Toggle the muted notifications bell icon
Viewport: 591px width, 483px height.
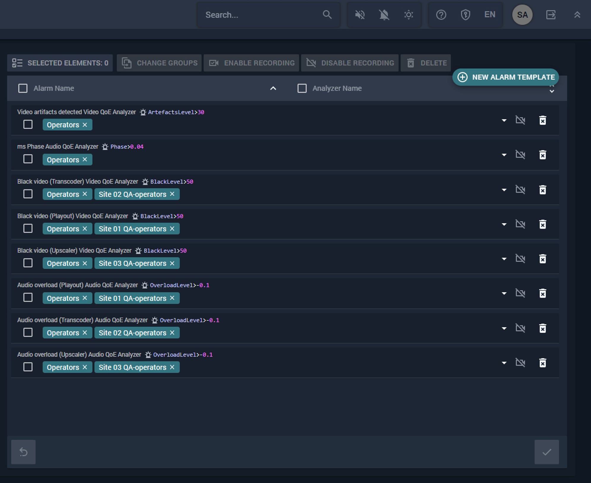click(384, 15)
